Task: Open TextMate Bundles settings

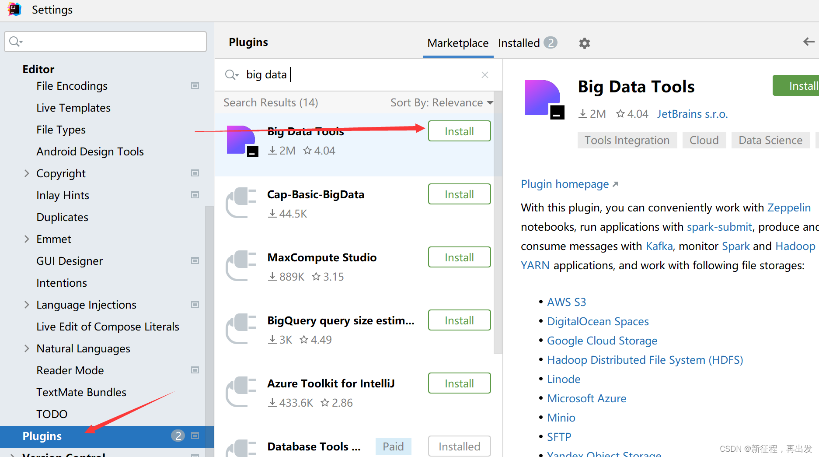Action: tap(81, 392)
